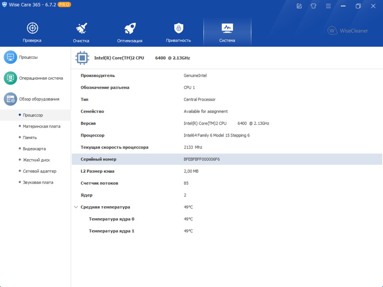
Task: Select Сетевой адаптер in sidebar
Action: pos(40,171)
